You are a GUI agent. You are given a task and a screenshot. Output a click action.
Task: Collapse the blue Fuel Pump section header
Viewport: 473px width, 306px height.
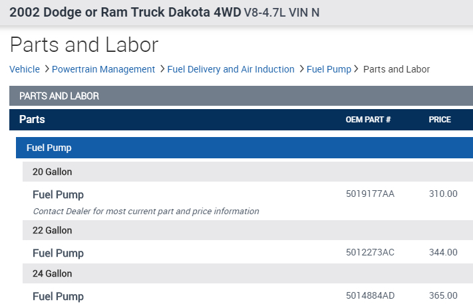pos(244,148)
